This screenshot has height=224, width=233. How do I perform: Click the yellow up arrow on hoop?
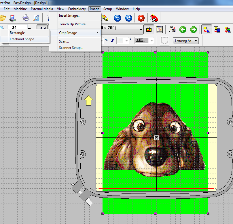(89, 100)
